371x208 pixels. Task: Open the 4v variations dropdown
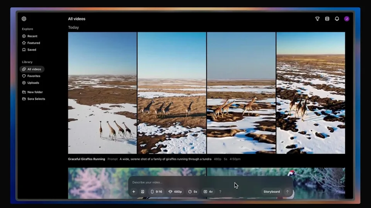tap(208, 192)
